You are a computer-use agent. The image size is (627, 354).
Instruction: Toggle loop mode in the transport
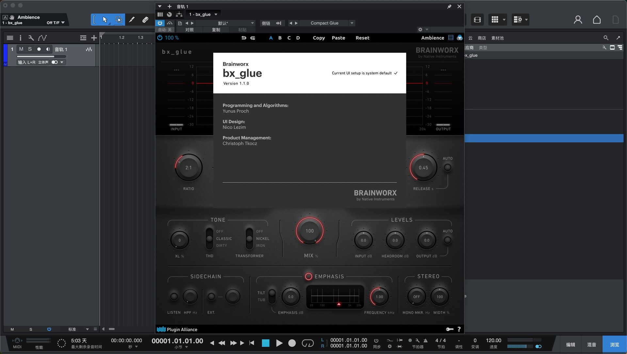308,343
